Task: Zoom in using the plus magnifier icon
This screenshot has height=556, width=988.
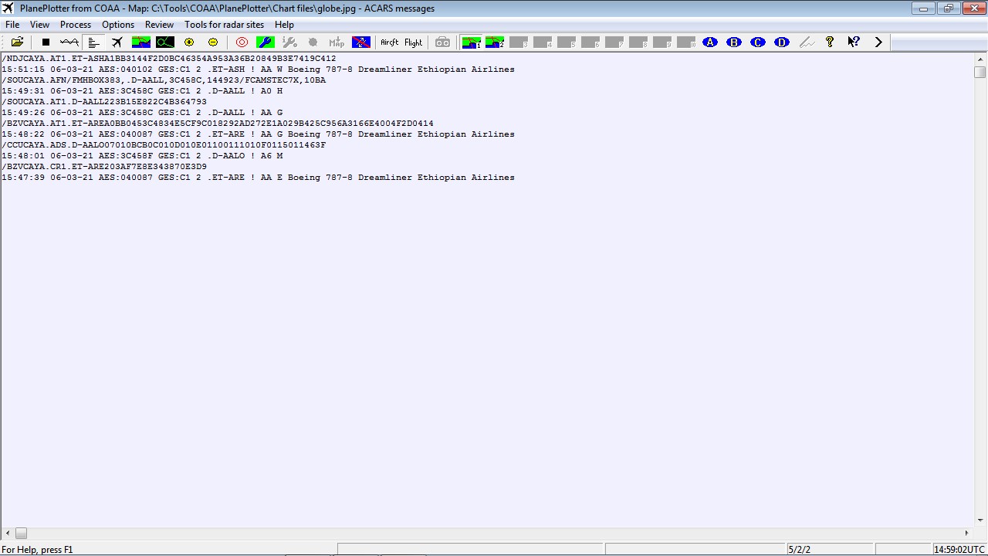Action: tap(188, 42)
